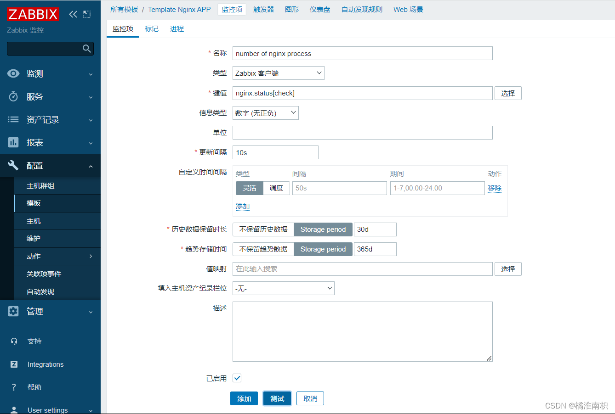Click the 名称 input field
The height and width of the screenshot is (414, 615).
point(363,53)
